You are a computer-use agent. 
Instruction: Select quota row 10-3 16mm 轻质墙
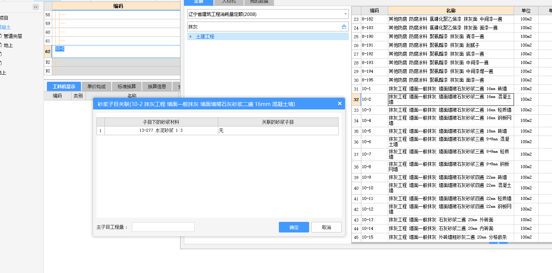[x=451, y=110]
